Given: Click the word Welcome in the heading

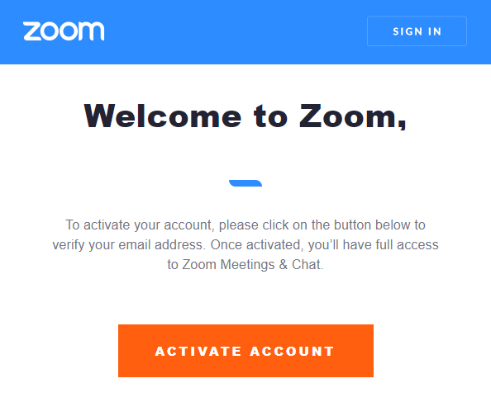Looking at the screenshot, I should (163, 116).
